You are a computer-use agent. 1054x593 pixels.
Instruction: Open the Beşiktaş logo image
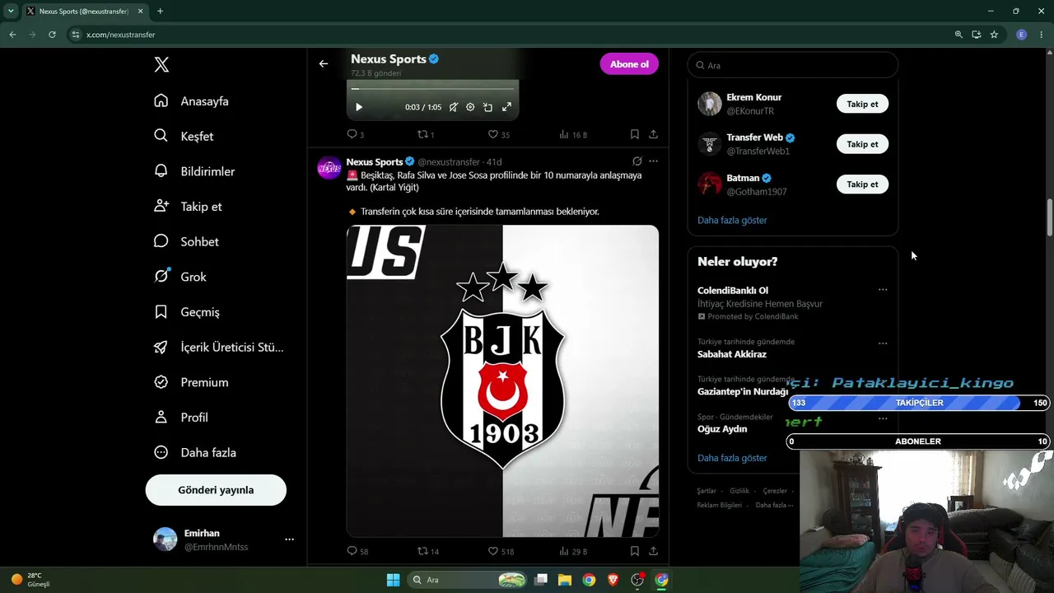(x=502, y=381)
